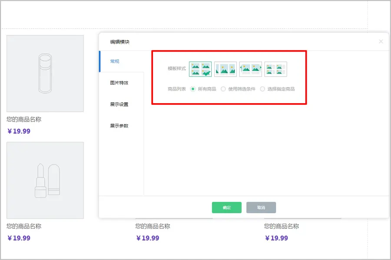
Task: Select the grid template style icon
Action: point(200,69)
